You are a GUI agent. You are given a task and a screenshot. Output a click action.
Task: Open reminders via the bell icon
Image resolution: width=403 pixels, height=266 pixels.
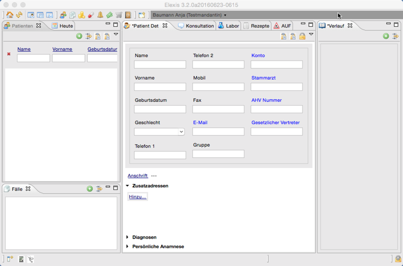tap(100, 15)
